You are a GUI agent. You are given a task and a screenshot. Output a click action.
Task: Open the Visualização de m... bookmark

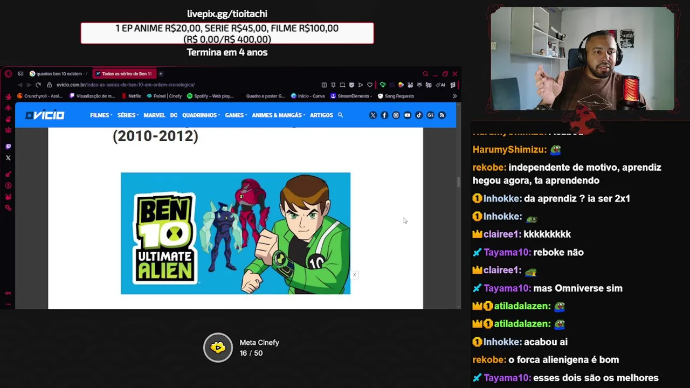click(x=92, y=96)
